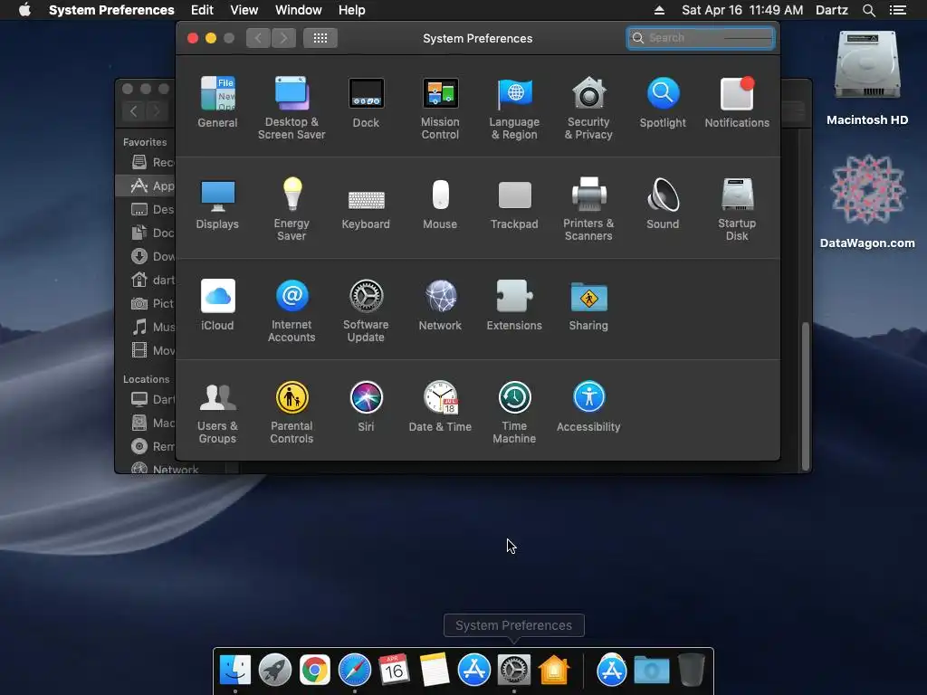Open the View menu
Image resolution: width=927 pixels, height=695 pixels.
(244, 10)
